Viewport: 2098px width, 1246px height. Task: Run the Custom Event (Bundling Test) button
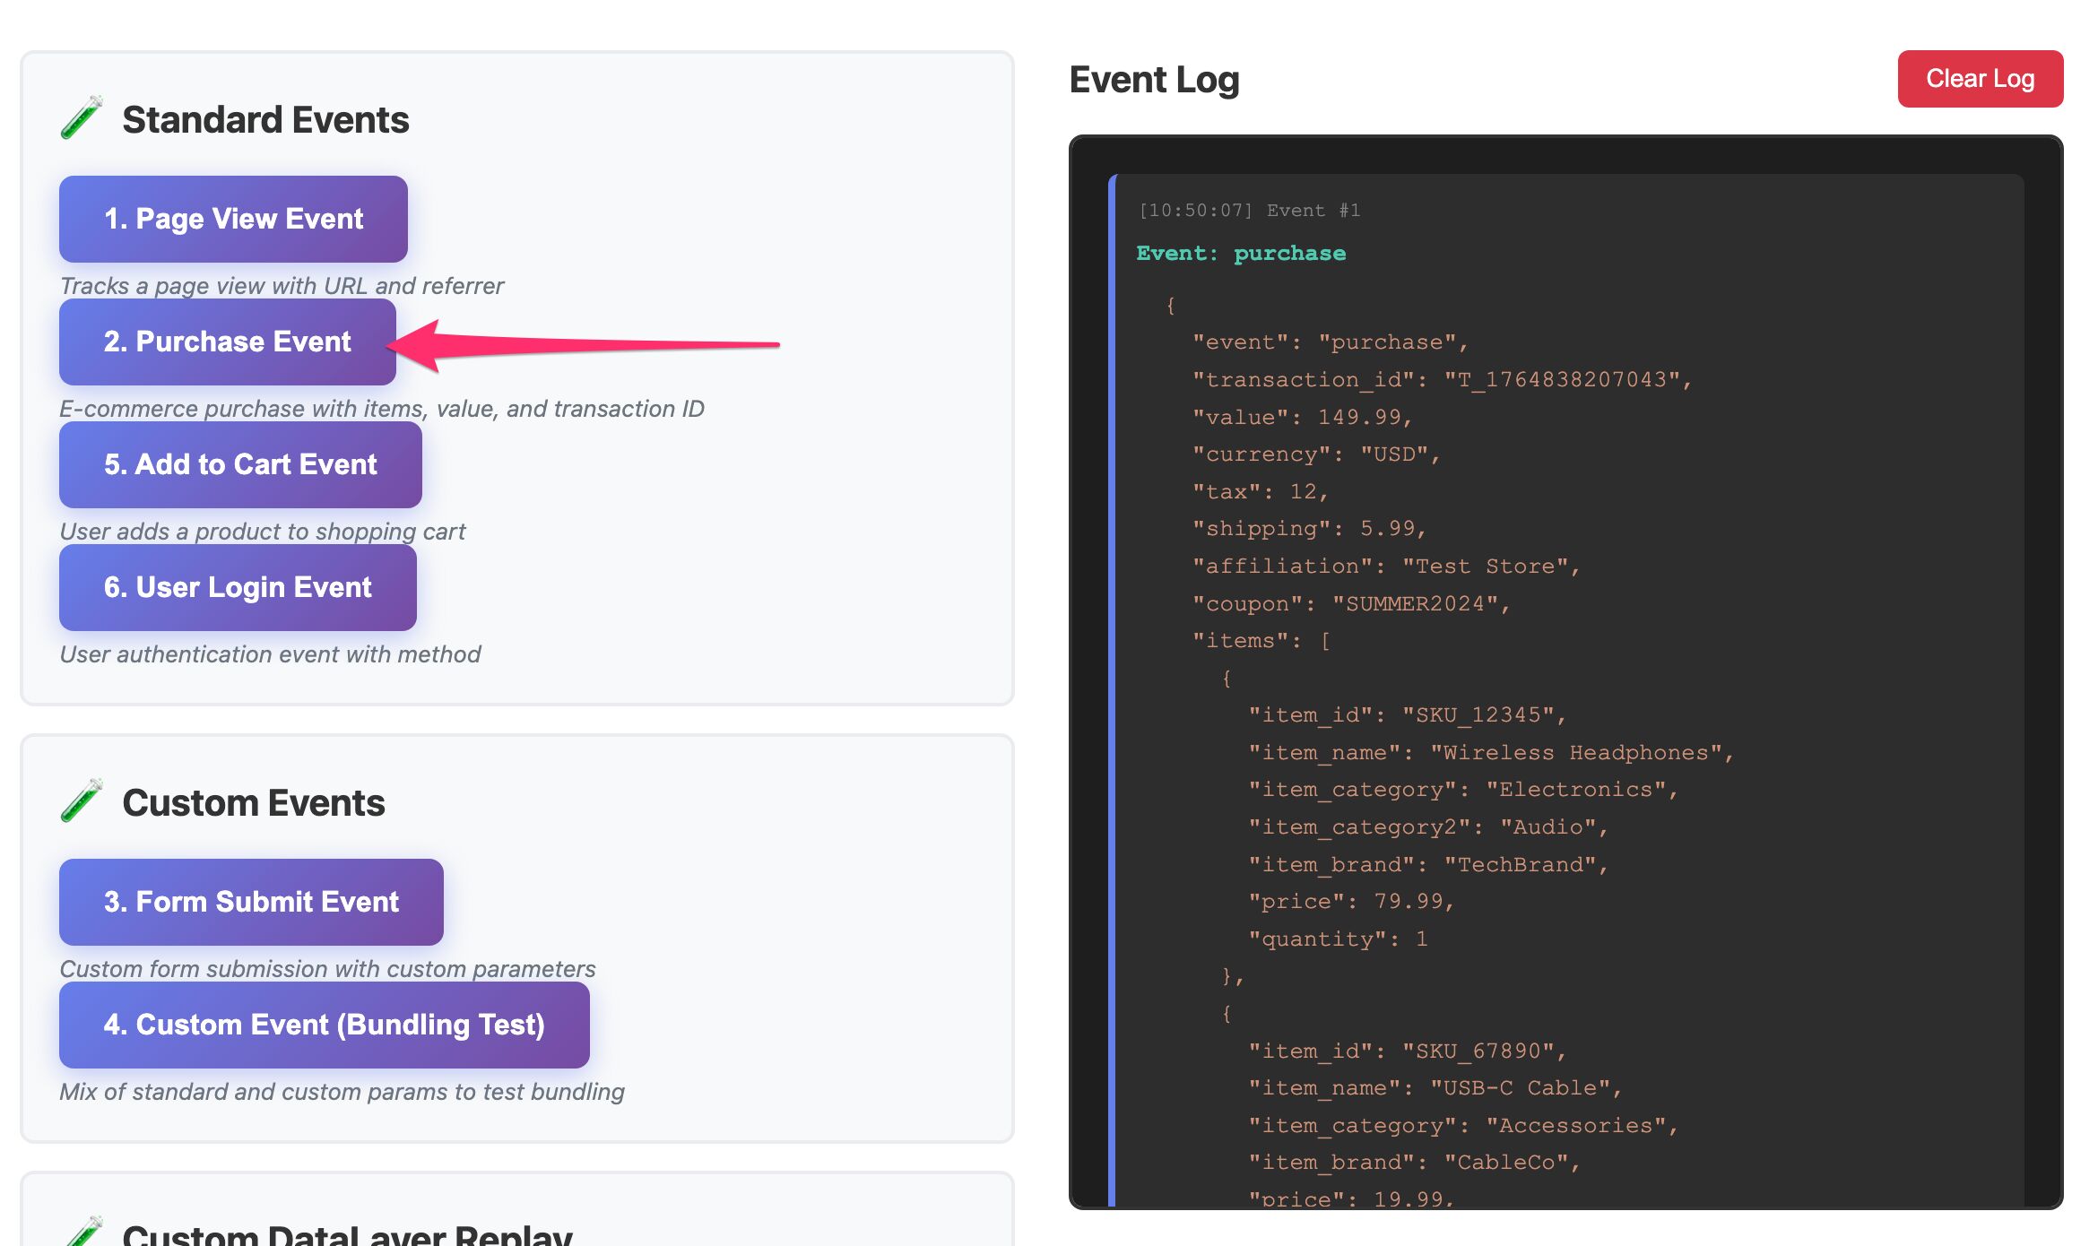[x=324, y=1025]
